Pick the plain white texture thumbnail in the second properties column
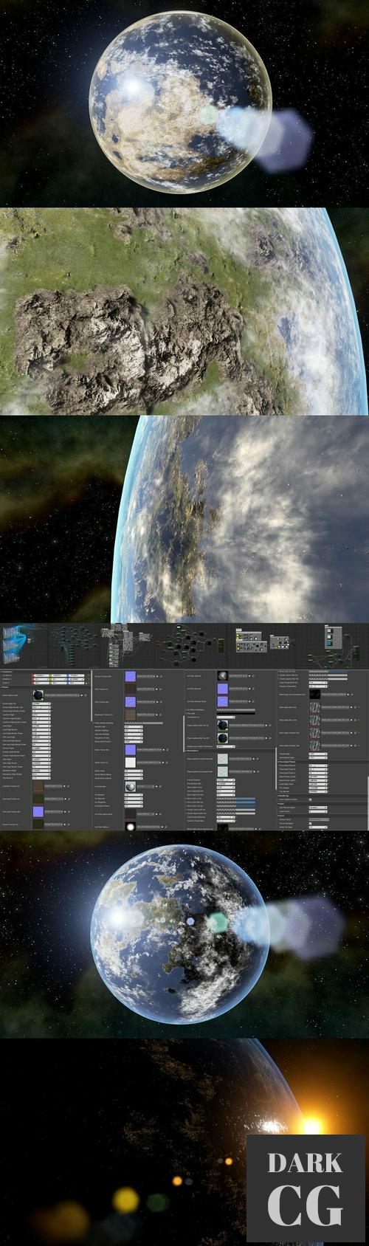 coord(131,763)
